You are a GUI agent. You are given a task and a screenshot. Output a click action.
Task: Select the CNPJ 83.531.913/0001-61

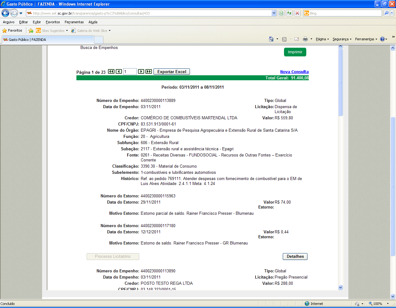[x=158, y=124]
